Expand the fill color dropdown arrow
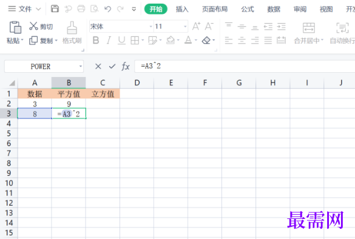Screen dimensions: 355x239 click(178, 40)
